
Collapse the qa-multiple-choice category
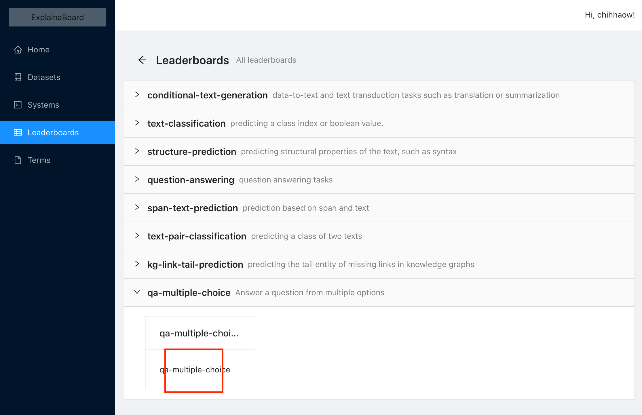(x=137, y=292)
